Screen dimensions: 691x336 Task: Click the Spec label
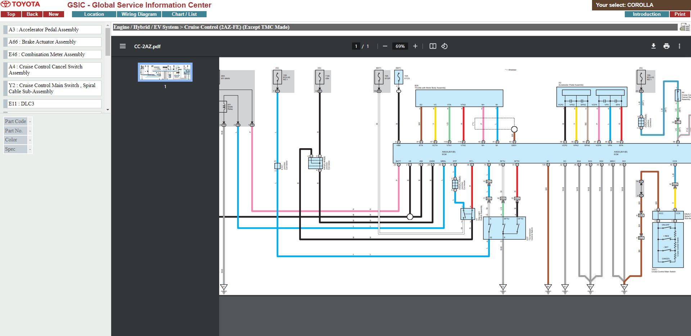click(15, 149)
